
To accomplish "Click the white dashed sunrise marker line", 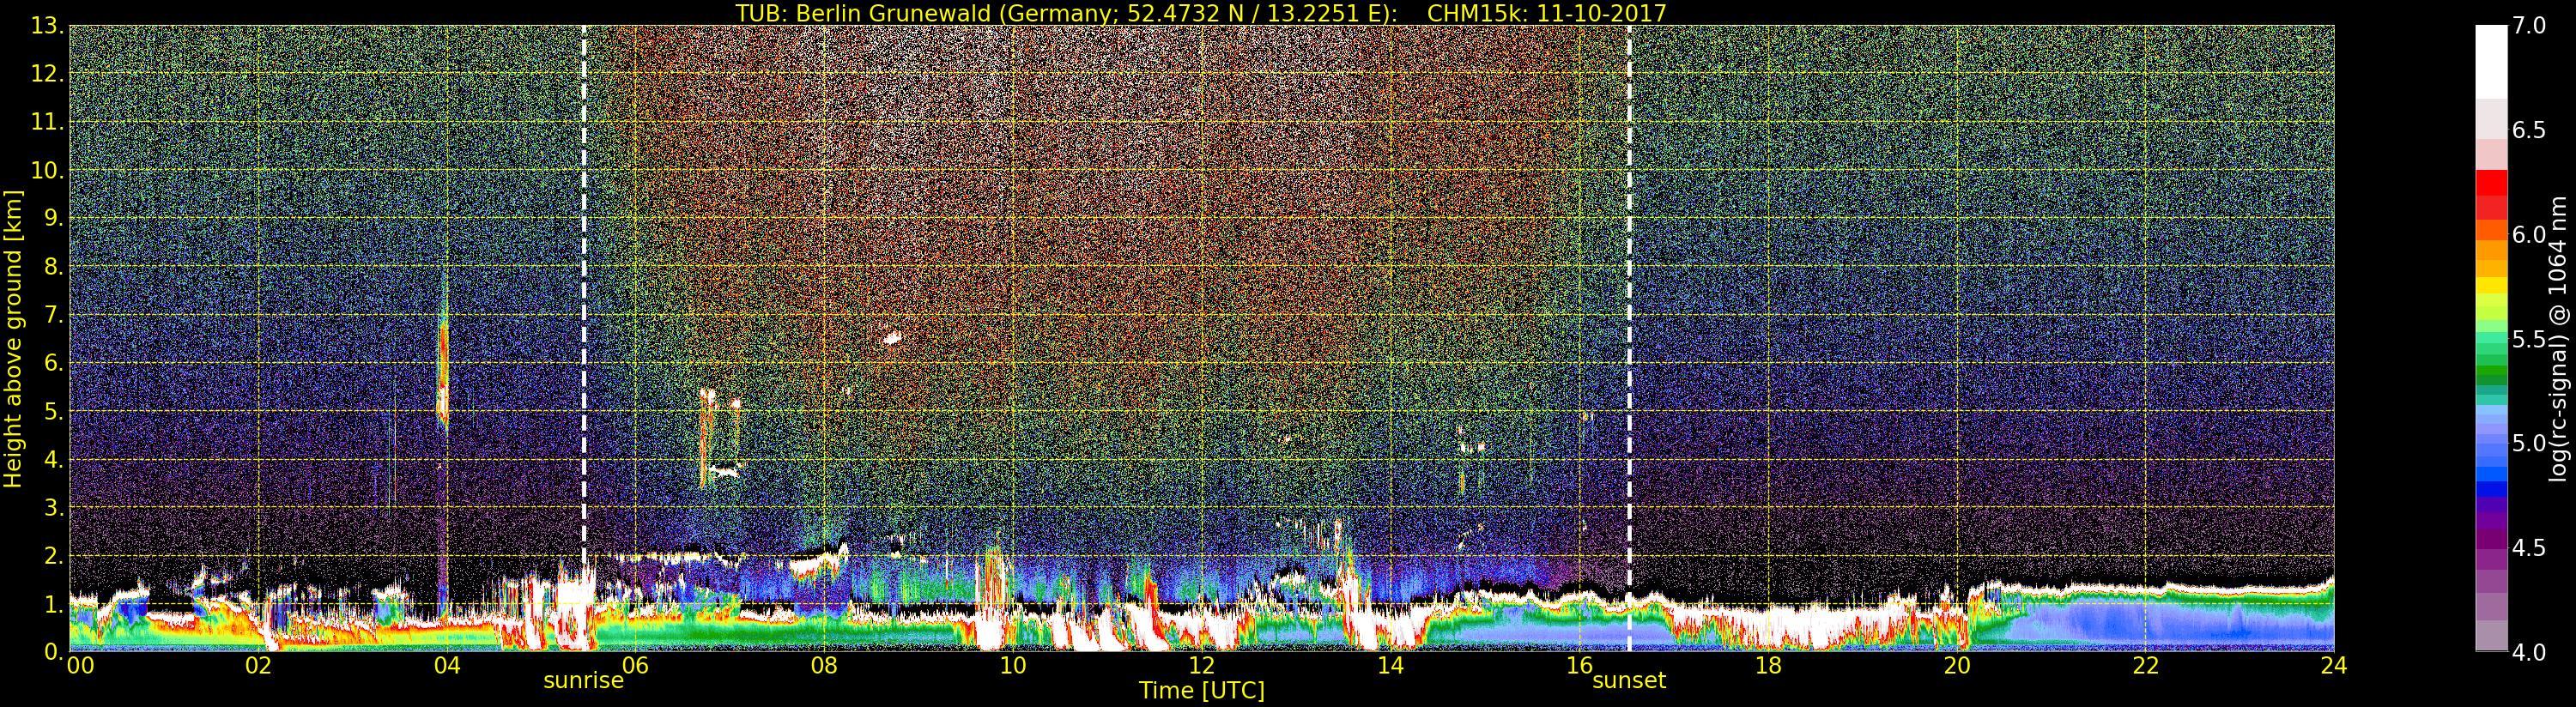I will pos(584,338).
